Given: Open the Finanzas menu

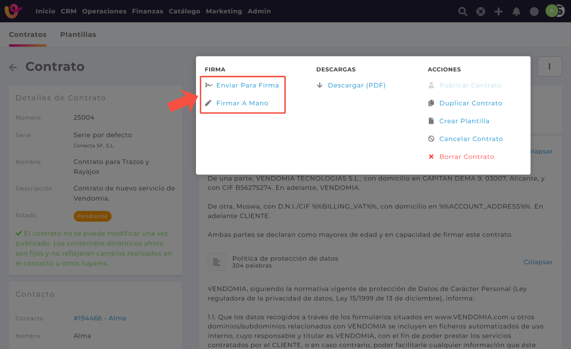Looking at the screenshot, I should [x=147, y=11].
